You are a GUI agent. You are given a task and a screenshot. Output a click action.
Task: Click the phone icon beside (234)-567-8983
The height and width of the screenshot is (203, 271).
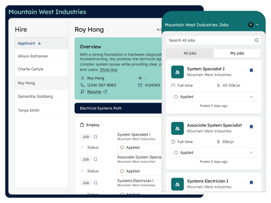(82, 85)
